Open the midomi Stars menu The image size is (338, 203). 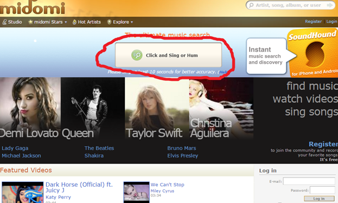coord(48,22)
